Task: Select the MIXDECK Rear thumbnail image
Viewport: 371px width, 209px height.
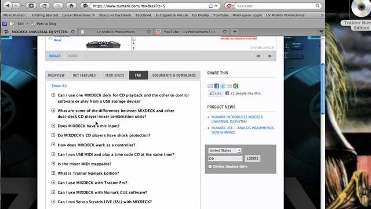Action: (103, 44)
